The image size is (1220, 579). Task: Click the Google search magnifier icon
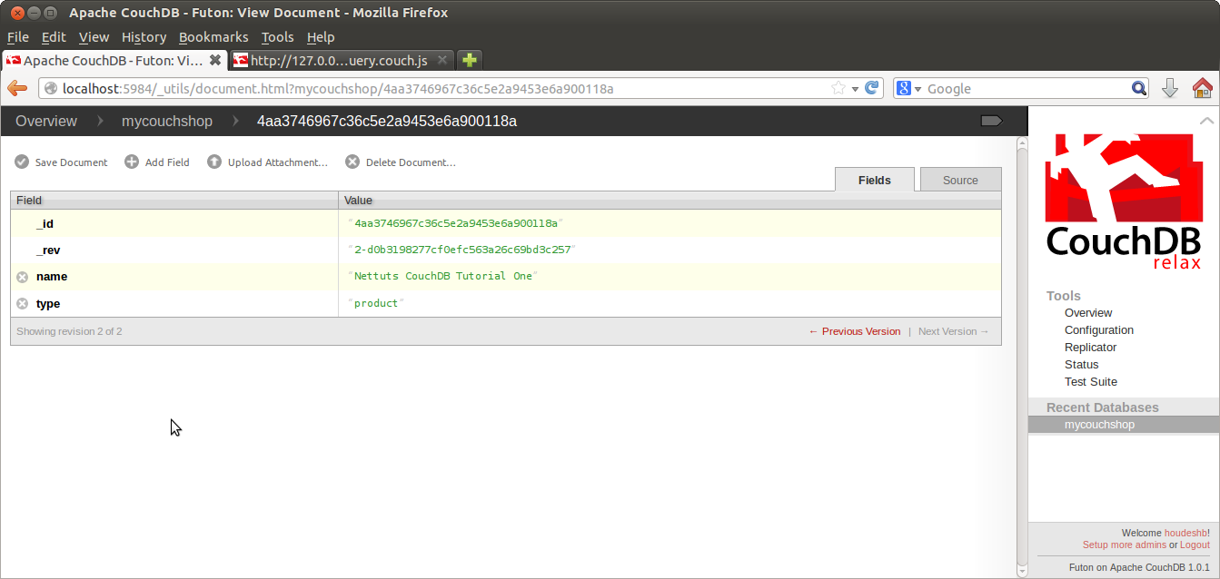coord(1139,88)
